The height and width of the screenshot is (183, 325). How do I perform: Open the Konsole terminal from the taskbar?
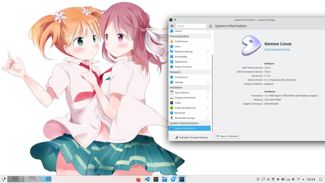pyautogui.click(x=156, y=179)
